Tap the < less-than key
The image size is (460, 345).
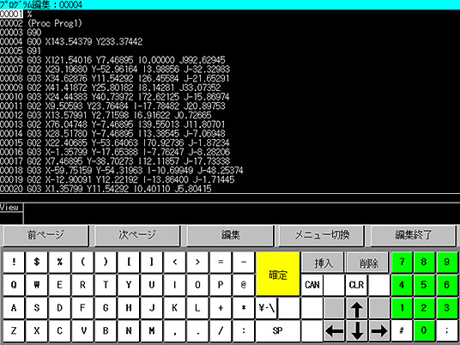point(174,262)
